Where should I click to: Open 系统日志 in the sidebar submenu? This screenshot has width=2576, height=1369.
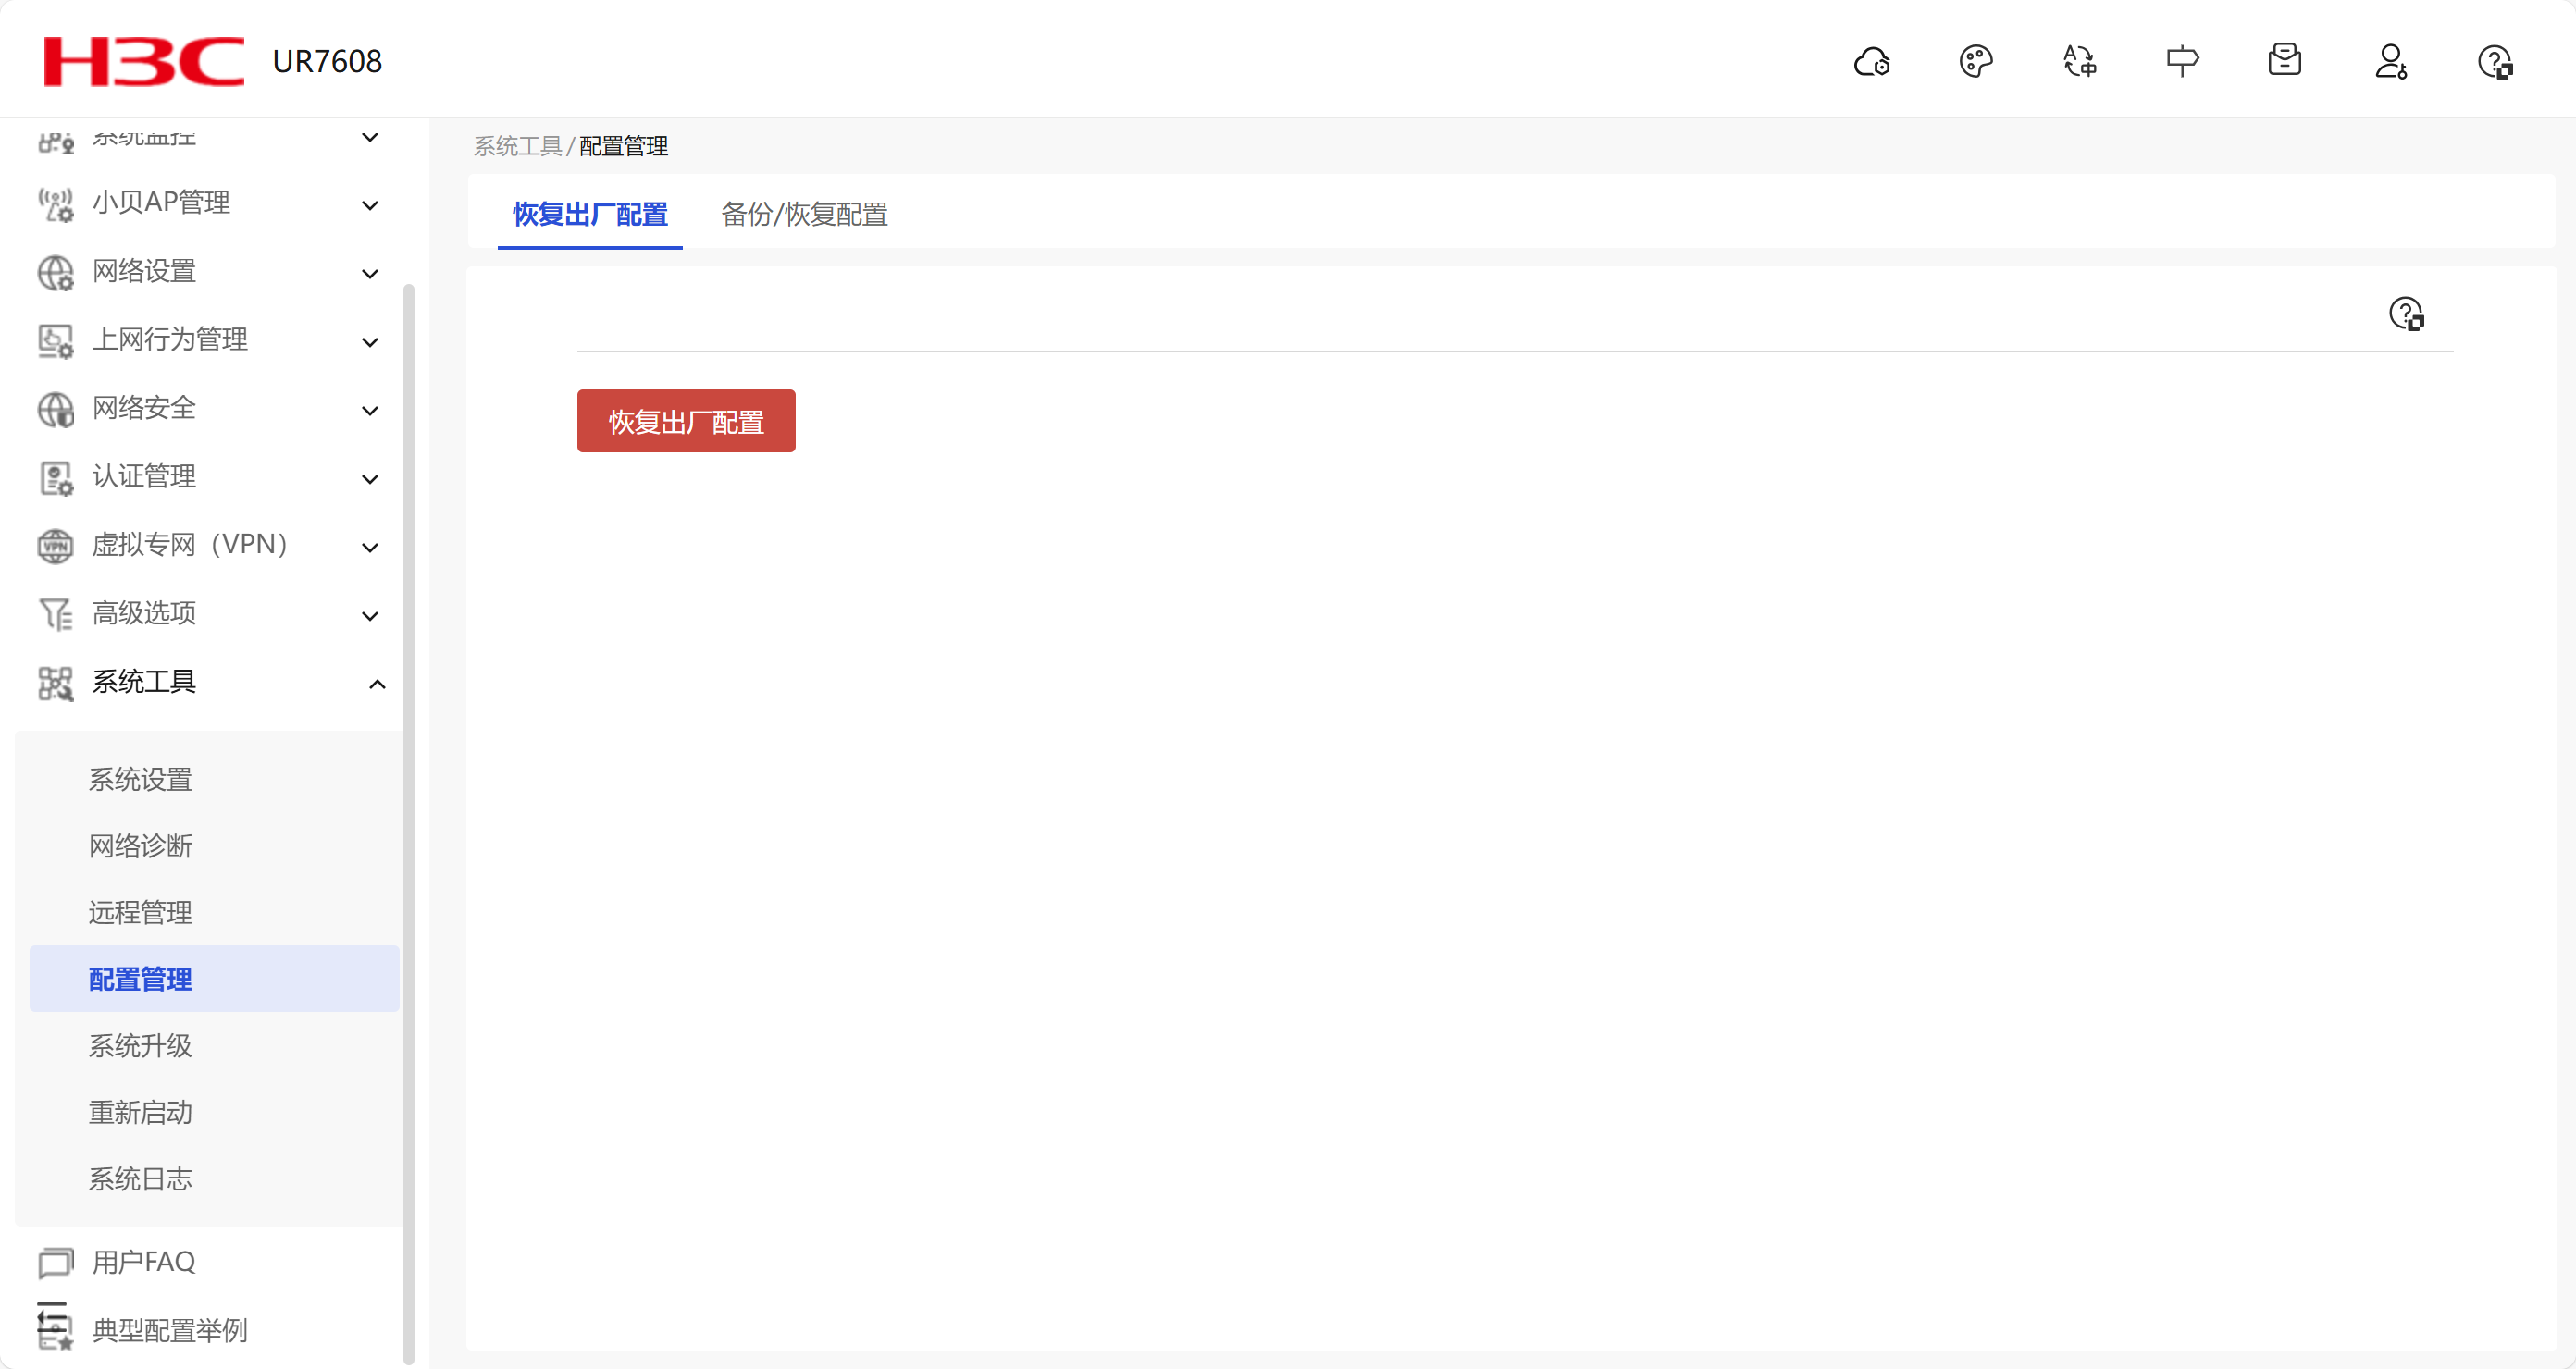(140, 1179)
